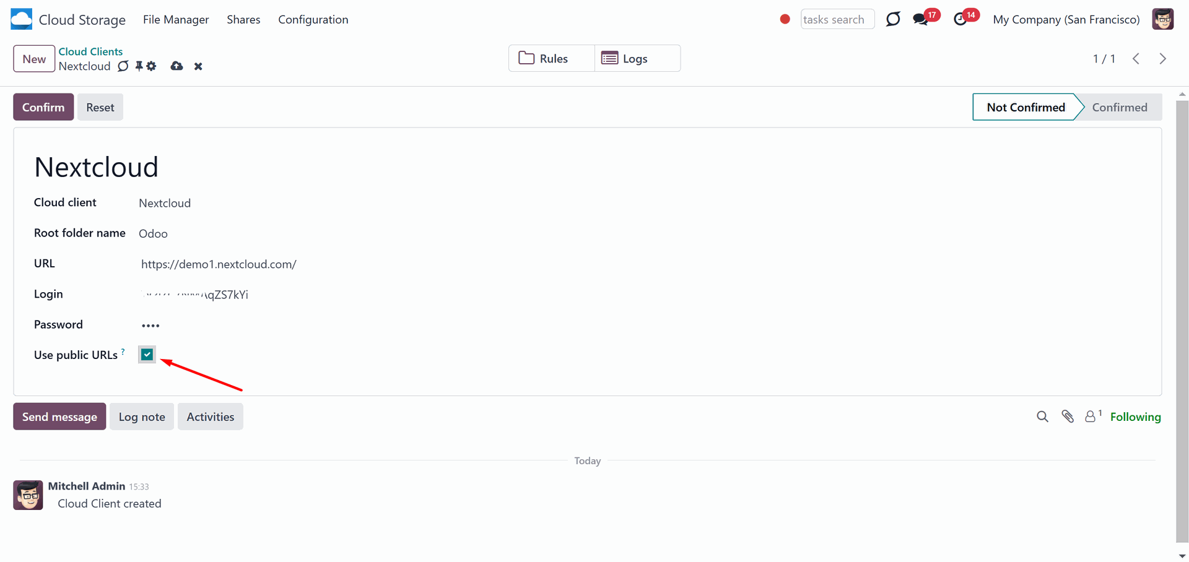The width and height of the screenshot is (1189, 562).
Task: Select the Confirmed status stage
Action: 1120,107
